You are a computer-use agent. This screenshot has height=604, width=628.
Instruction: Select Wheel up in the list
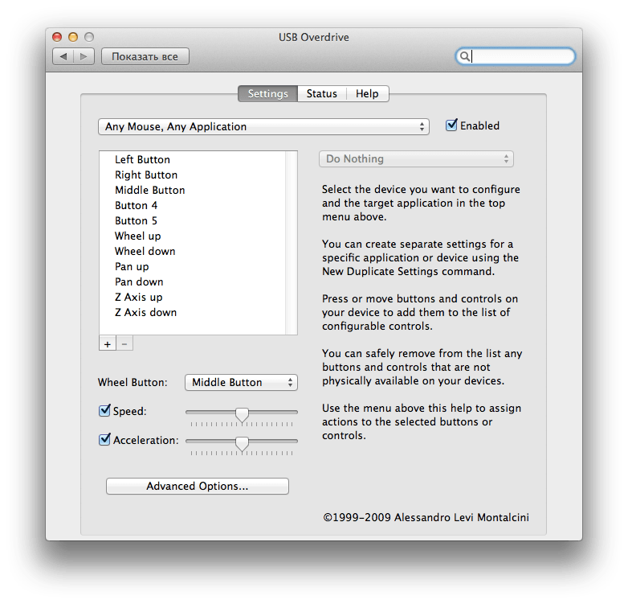[192, 236]
